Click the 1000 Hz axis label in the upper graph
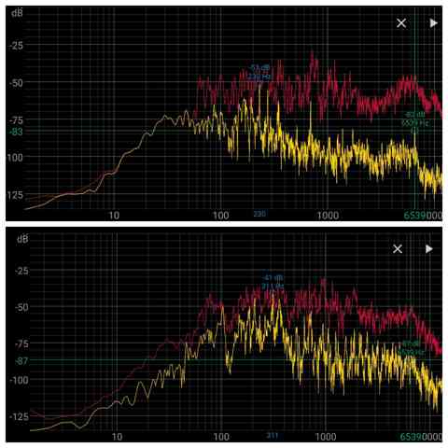Viewport: 448px width, 448px height. [x=328, y=216]
